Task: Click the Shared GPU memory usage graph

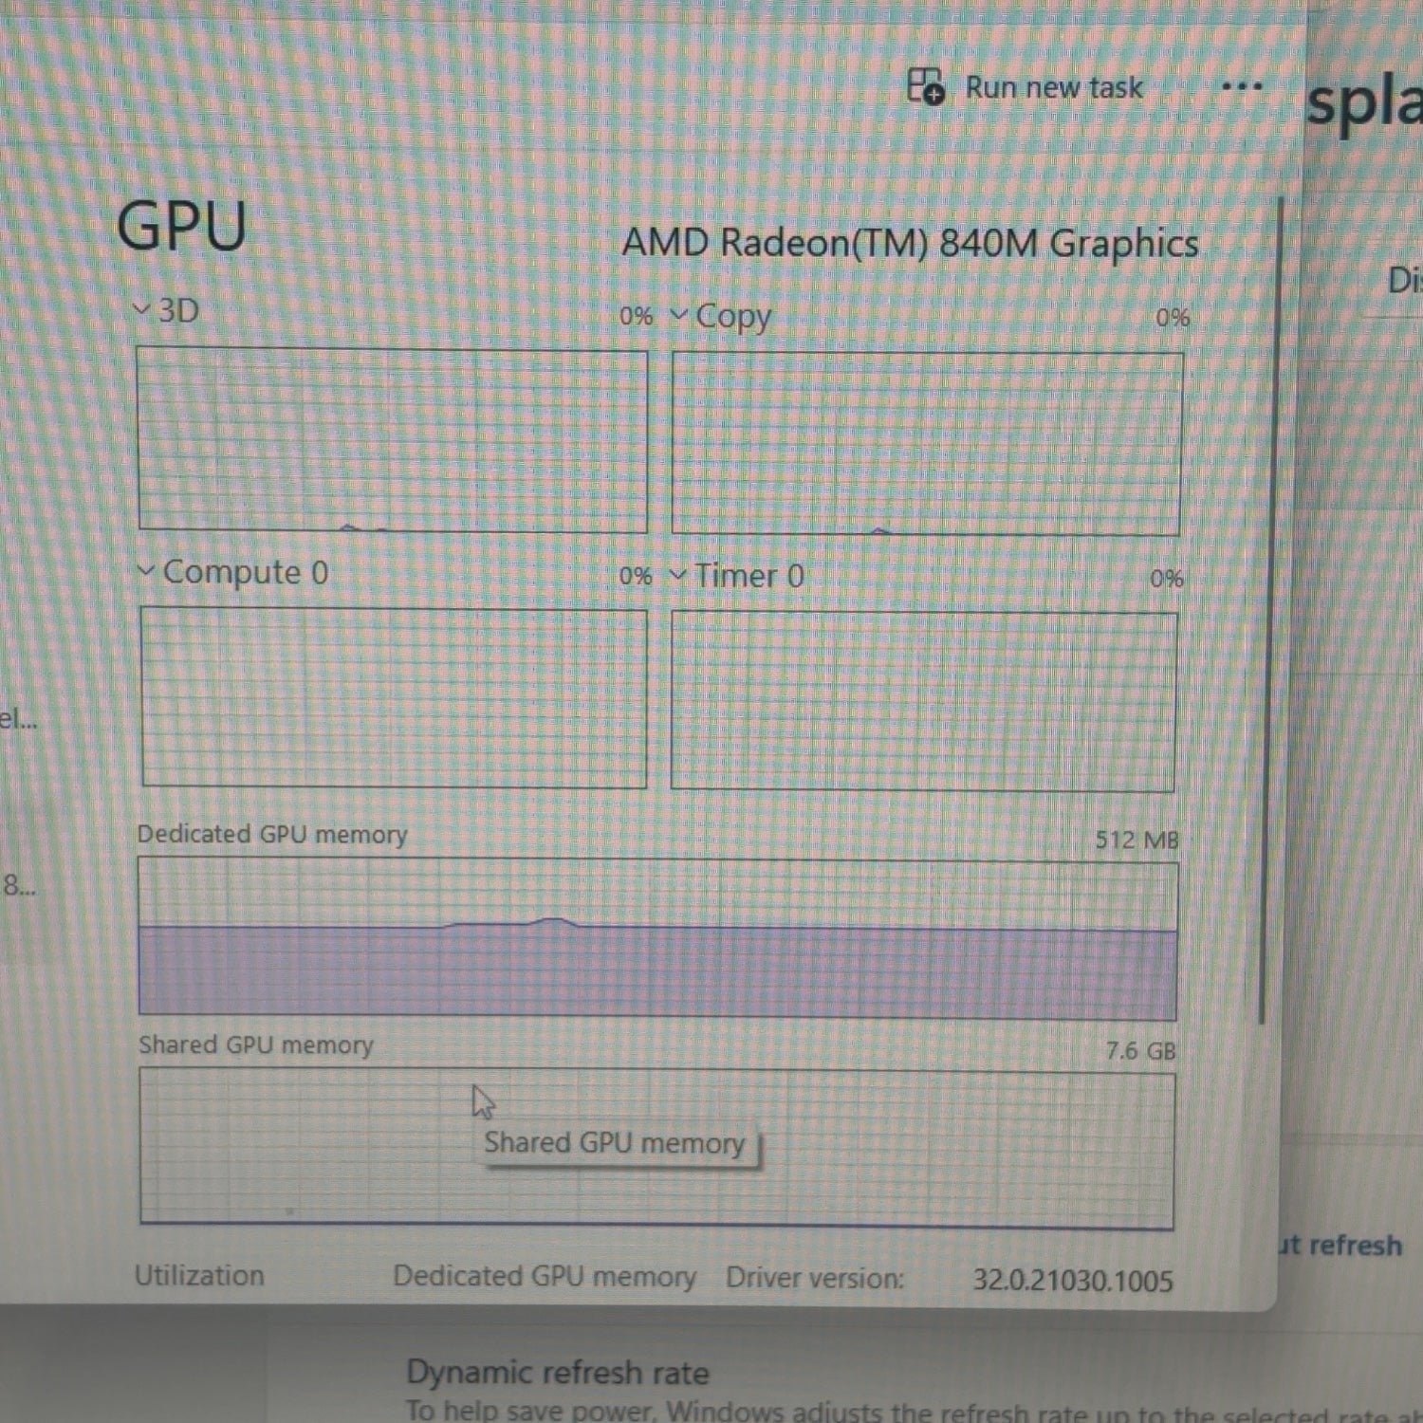Action: 656,1149
